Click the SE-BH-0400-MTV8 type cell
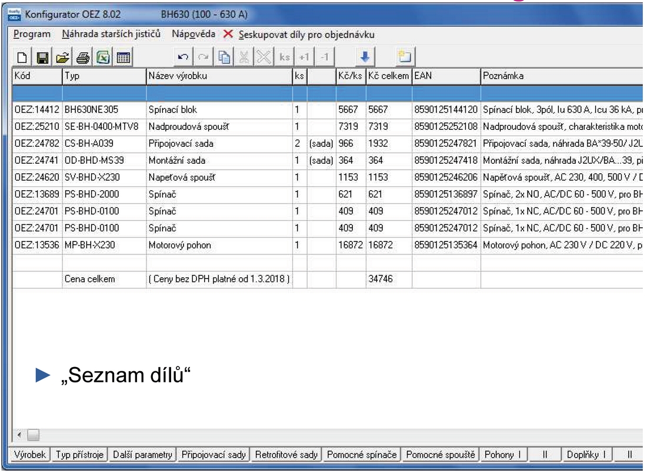This screenshot has width=647, height=474. pos(104,126)
